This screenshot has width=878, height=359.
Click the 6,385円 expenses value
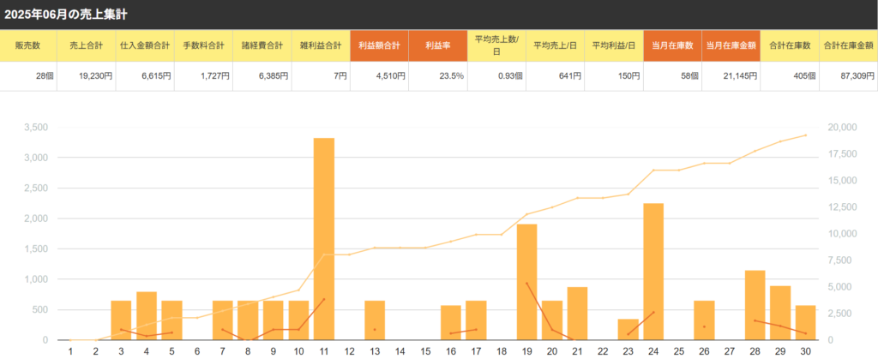click(x=274, y=76)
